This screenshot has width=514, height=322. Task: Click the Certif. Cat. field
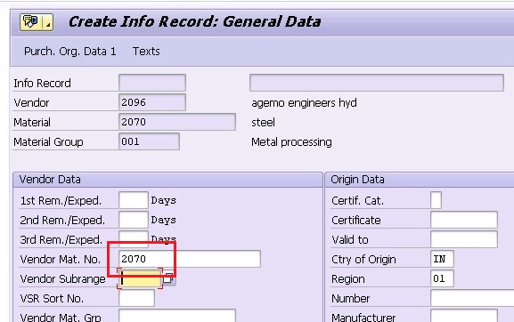pos(436,200)
